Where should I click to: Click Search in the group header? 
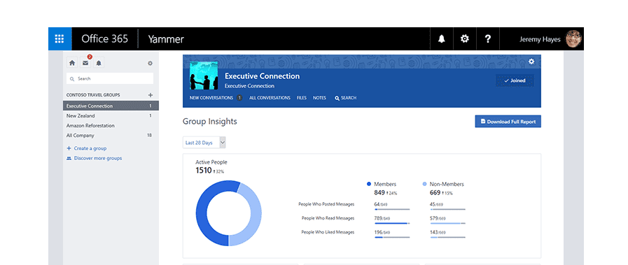pyautogui.click(x=345, y=98)
